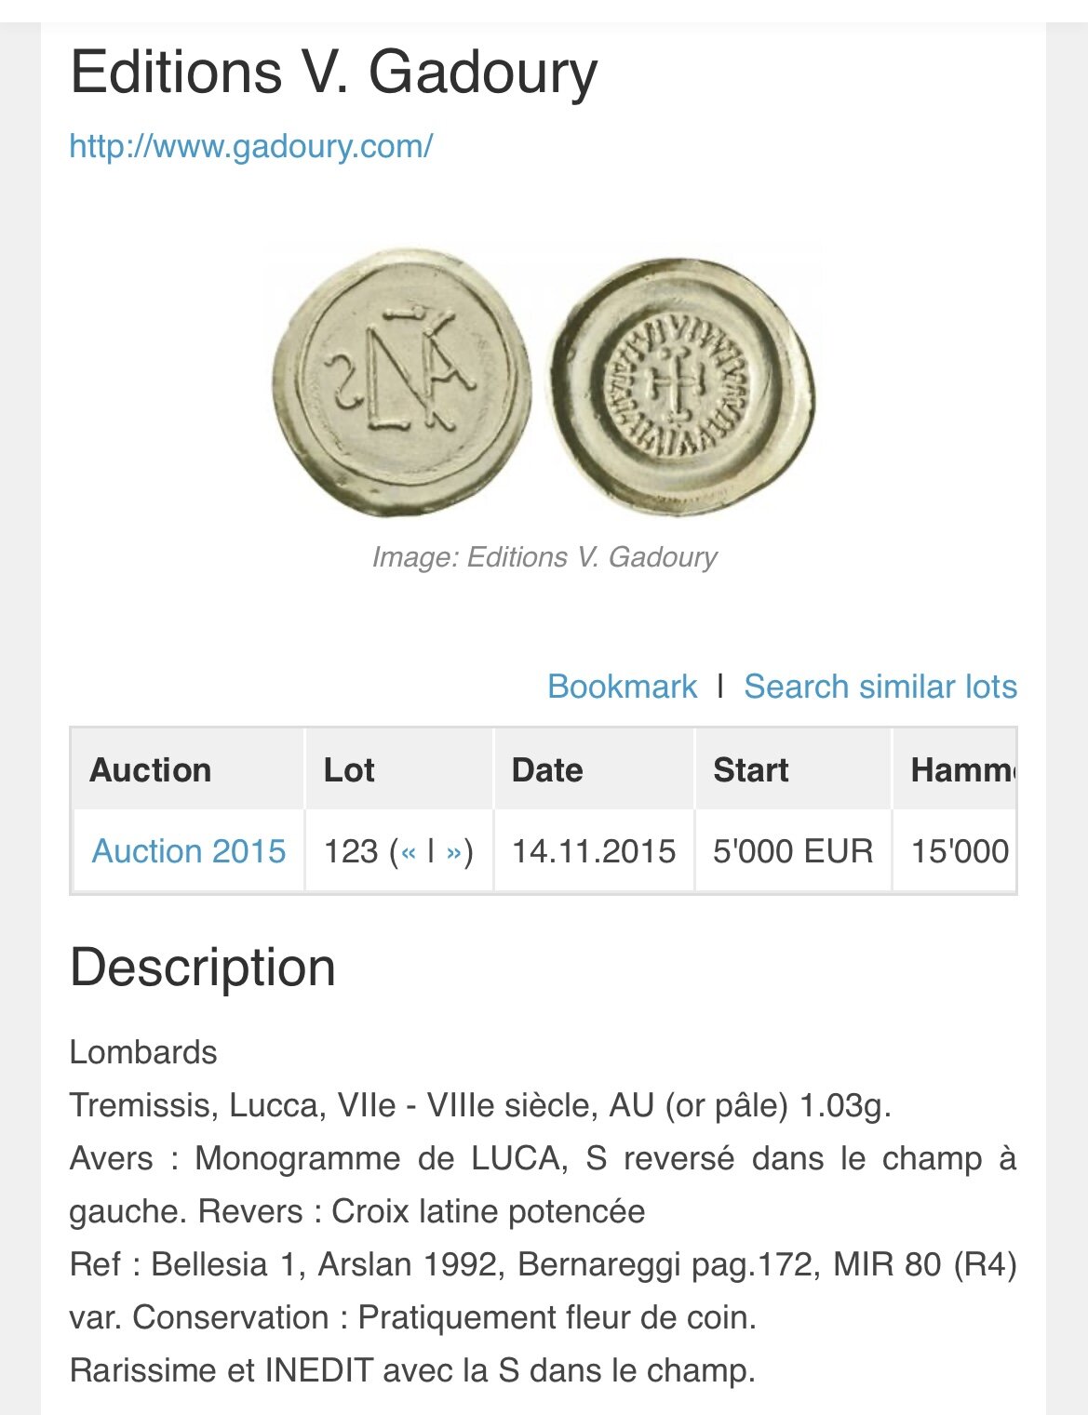Click the Date column header

coord(547,770)
